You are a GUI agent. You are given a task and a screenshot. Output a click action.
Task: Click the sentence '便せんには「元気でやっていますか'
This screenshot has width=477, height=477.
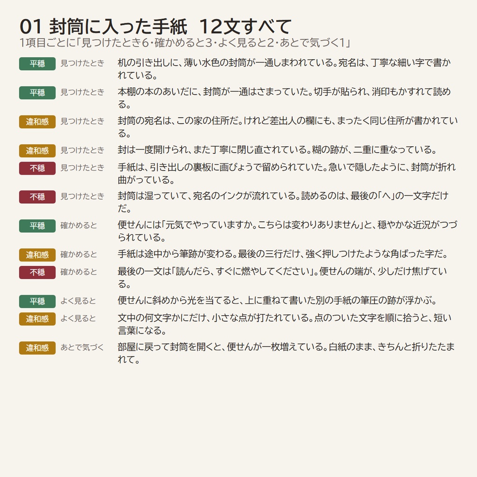(x=287, y=231)
